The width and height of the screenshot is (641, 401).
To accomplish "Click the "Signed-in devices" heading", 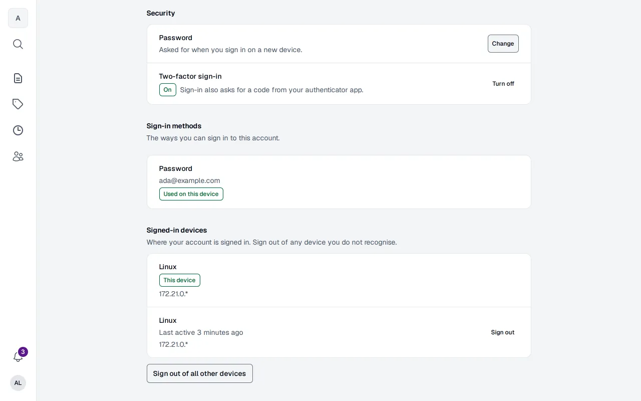I will [177, 230].
